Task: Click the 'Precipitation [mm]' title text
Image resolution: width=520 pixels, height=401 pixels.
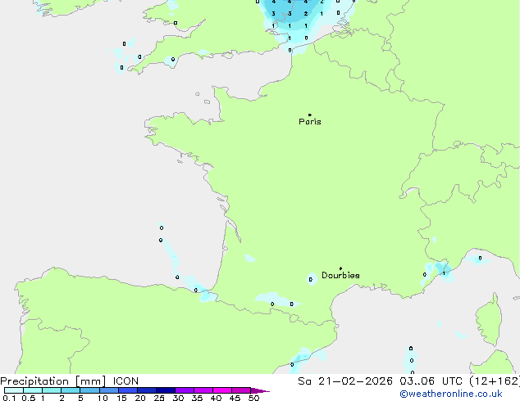Action: pyautogui.click(x=53, y=381)
